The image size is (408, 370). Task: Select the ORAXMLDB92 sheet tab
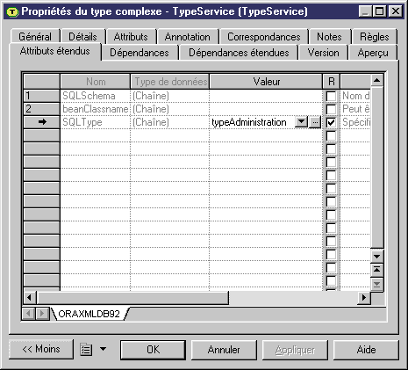pyautogui.click(x=89, y=314)
